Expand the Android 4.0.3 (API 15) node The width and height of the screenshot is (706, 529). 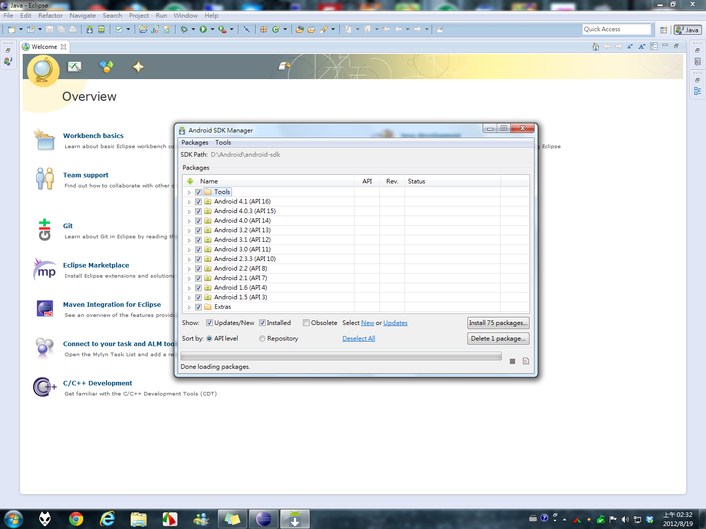coord(189,212)
